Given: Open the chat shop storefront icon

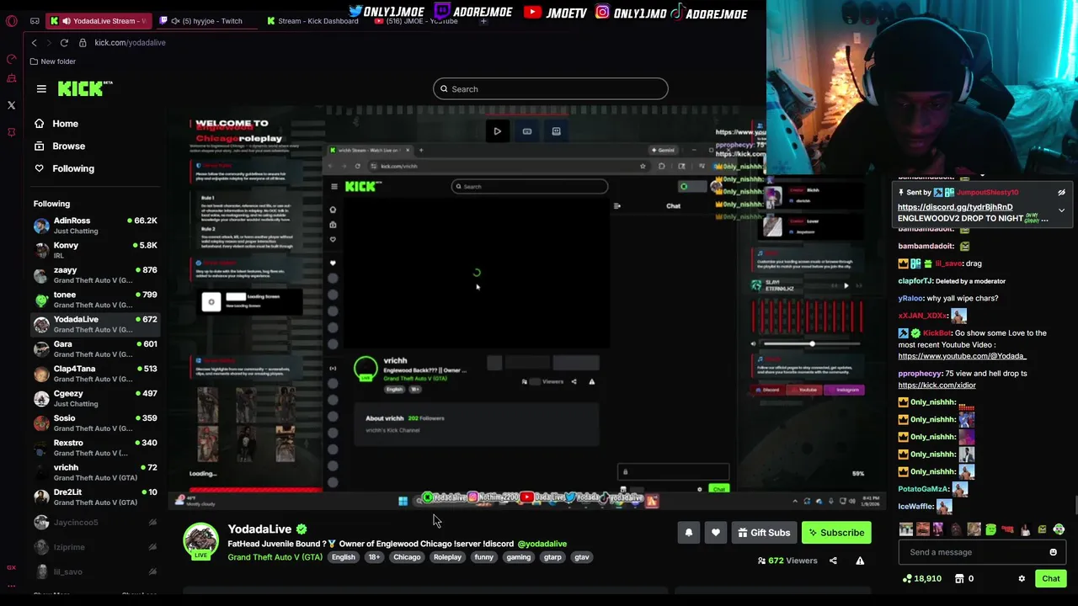Looking at the screenshot, I should (959, 579).
